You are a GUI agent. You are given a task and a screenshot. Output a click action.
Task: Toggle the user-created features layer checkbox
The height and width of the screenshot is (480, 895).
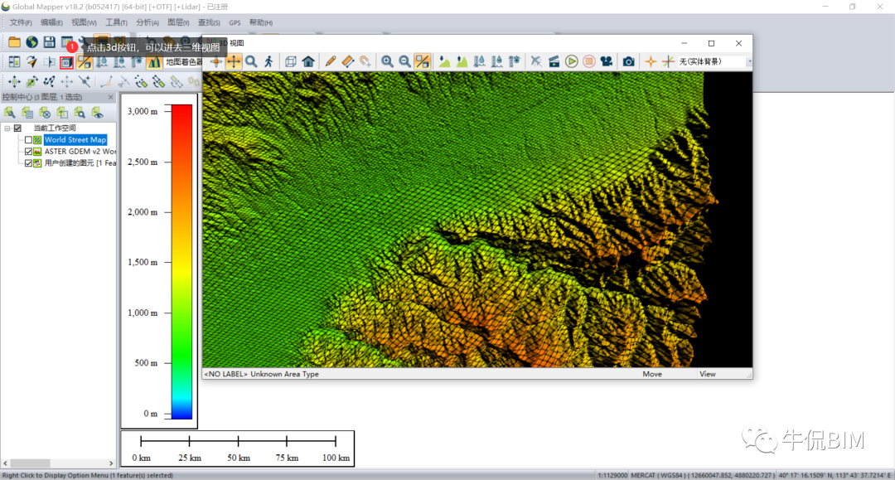(x=28, y=163)
